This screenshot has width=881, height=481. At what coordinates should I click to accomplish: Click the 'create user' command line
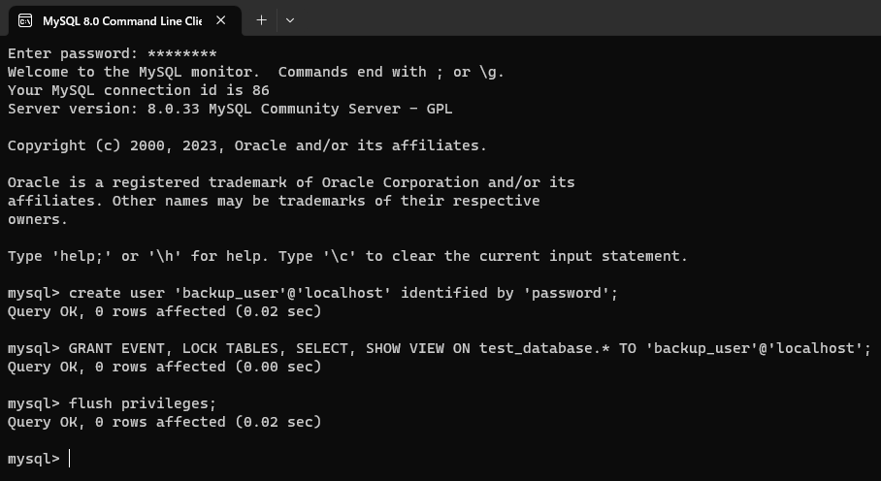click(x=313, y=294)
